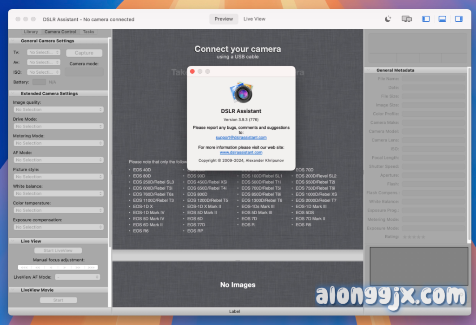The width and height of the screenshot is (476, 325).
Task: Click the five-star Rating control
Action: point(414,237)
